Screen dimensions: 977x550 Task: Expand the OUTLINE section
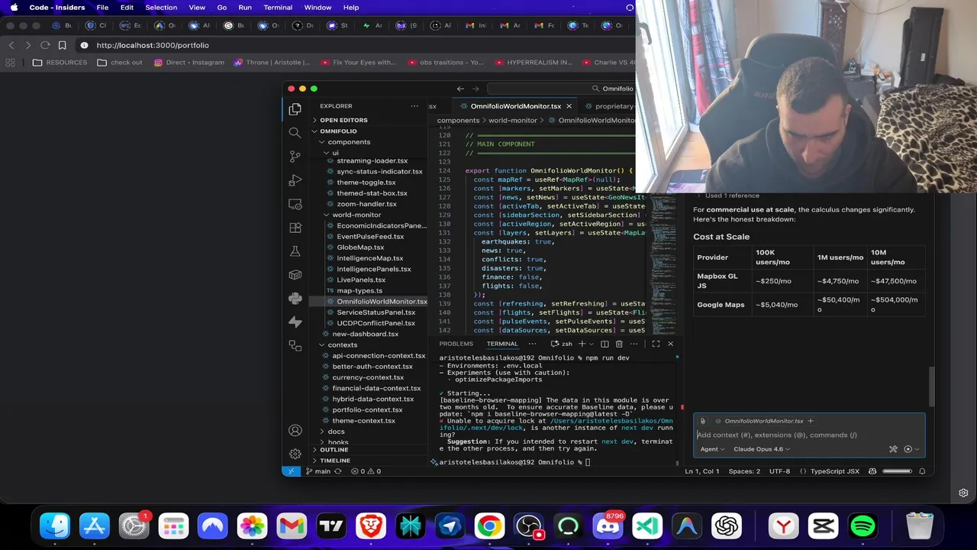click(x=334, y=450)
